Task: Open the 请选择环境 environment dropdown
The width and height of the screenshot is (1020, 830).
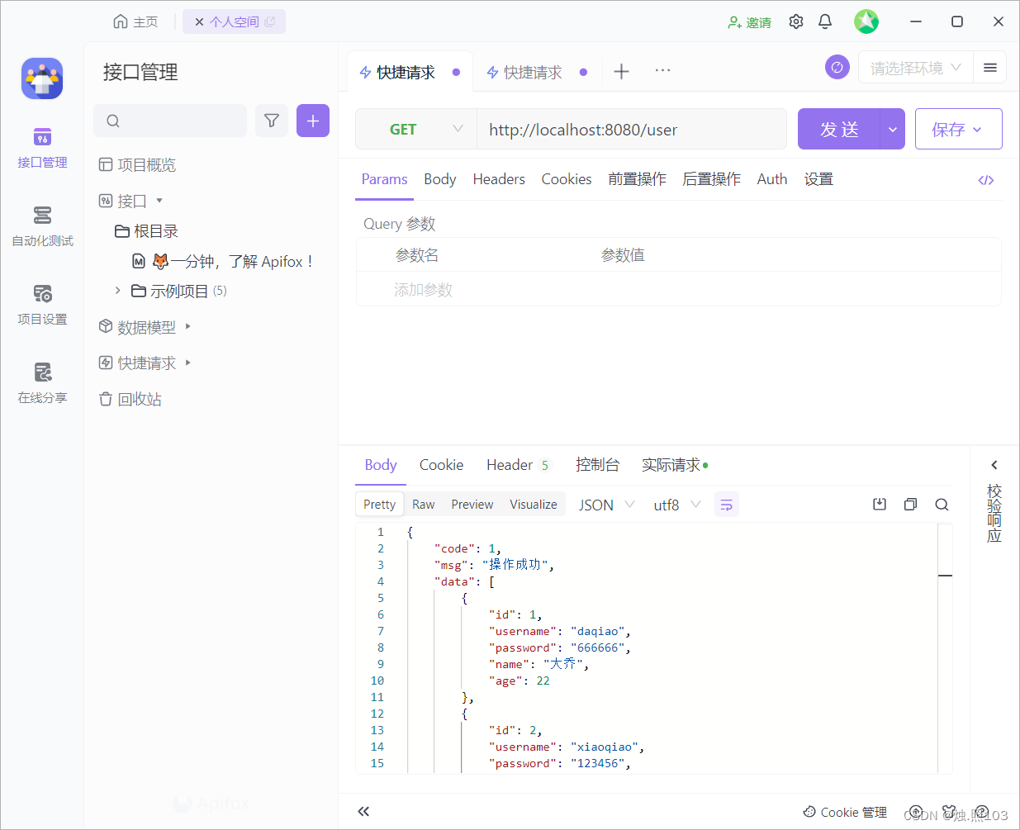Action: [x=915, y=68]
